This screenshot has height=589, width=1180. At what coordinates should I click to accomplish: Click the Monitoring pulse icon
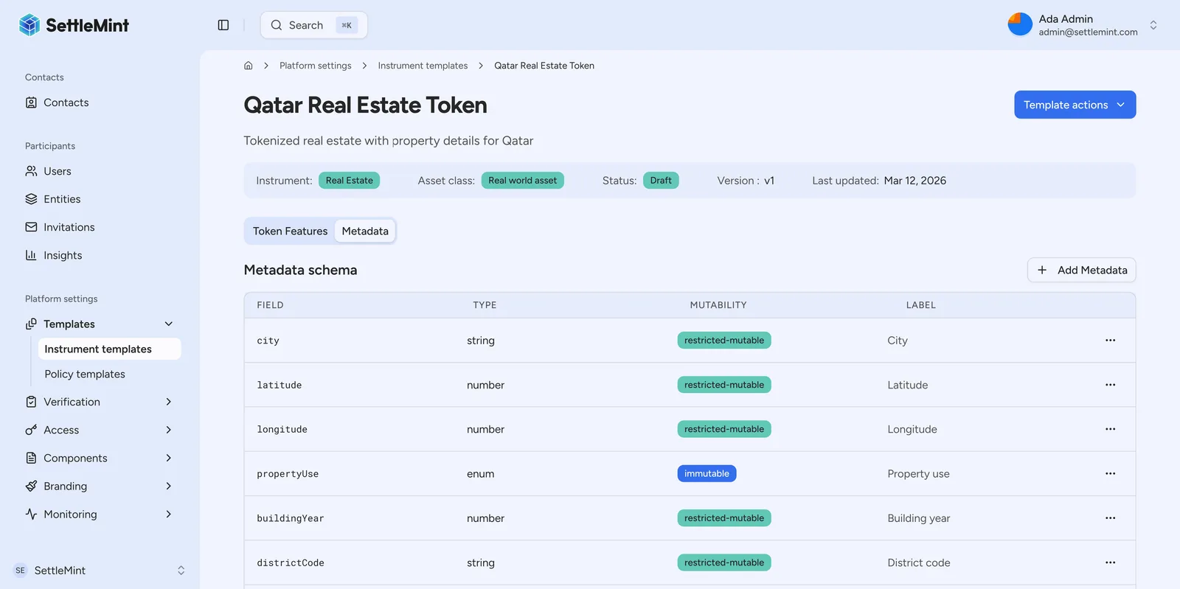pyautogui.click(x=31, y=514)
